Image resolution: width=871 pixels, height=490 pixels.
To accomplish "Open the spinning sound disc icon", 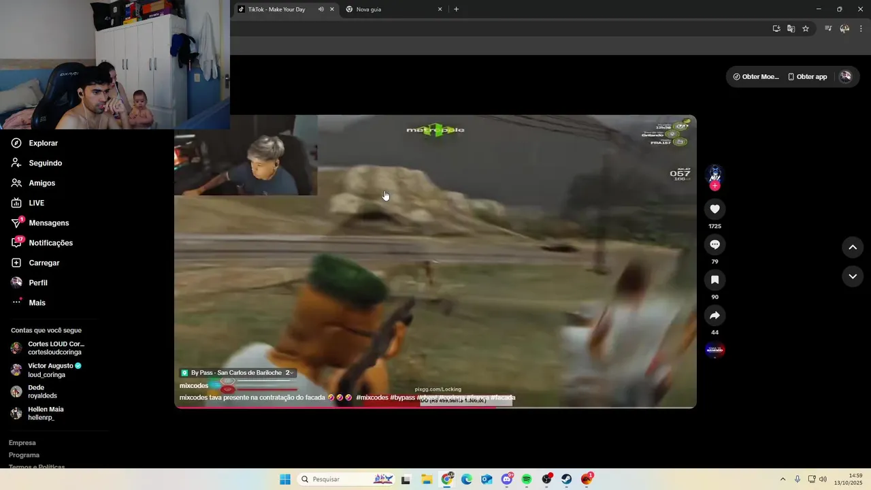I will (x=714, y=350).
